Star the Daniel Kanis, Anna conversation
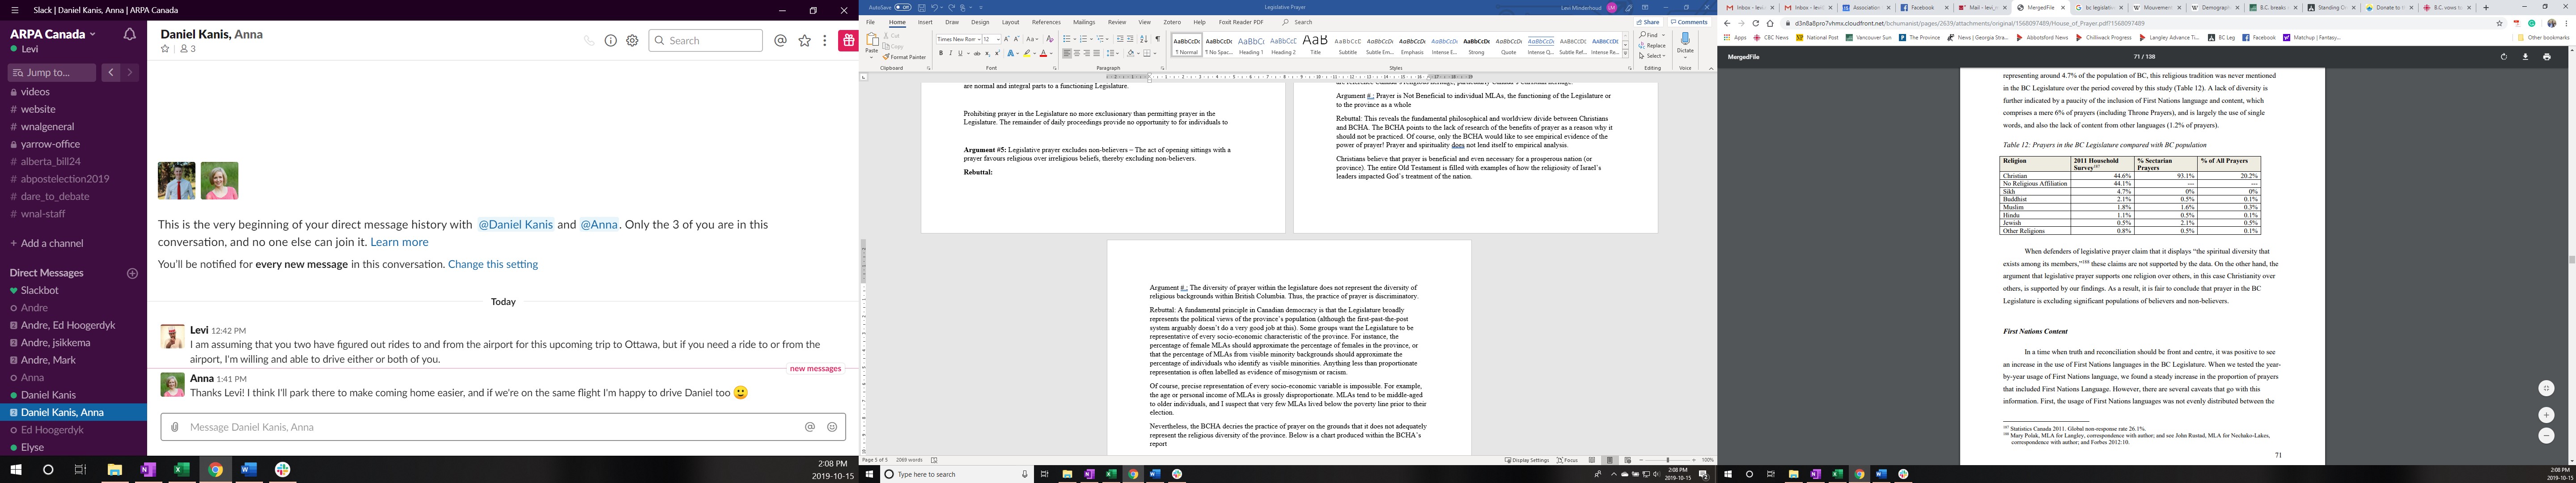Image resolution: width=2576 pixels, height=483 pixels. pos(166,49)
